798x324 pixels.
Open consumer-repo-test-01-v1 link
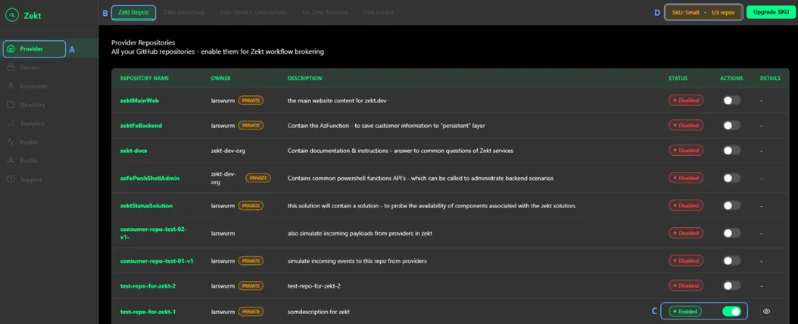[x=157, y=260]
